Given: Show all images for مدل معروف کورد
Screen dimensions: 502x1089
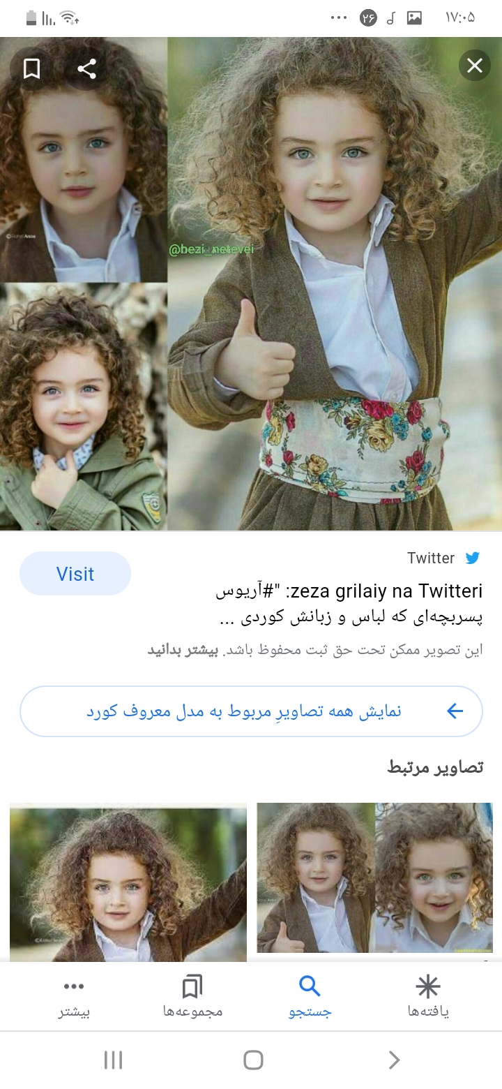Looking at the screenshot, I should (x=251, y=711).
